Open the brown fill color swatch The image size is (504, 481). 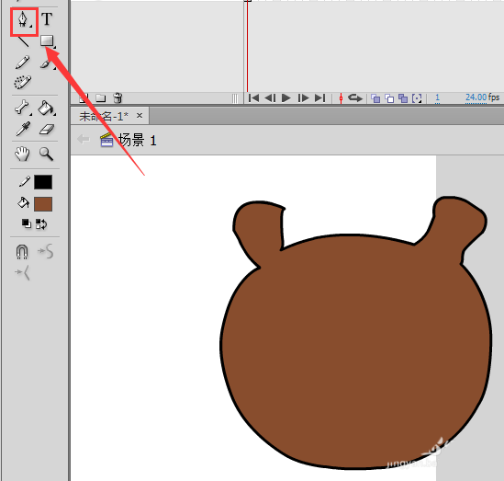click(43, 204)
